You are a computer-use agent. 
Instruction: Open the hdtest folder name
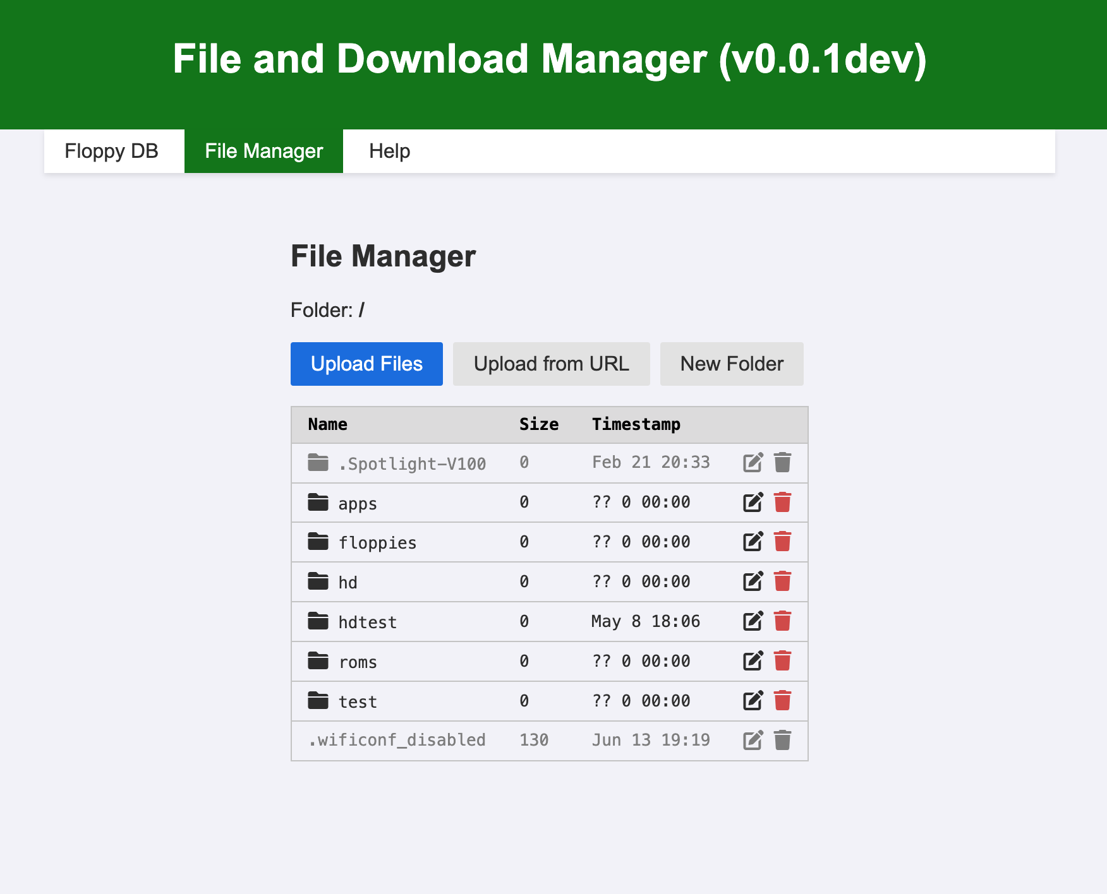point(367,623)
